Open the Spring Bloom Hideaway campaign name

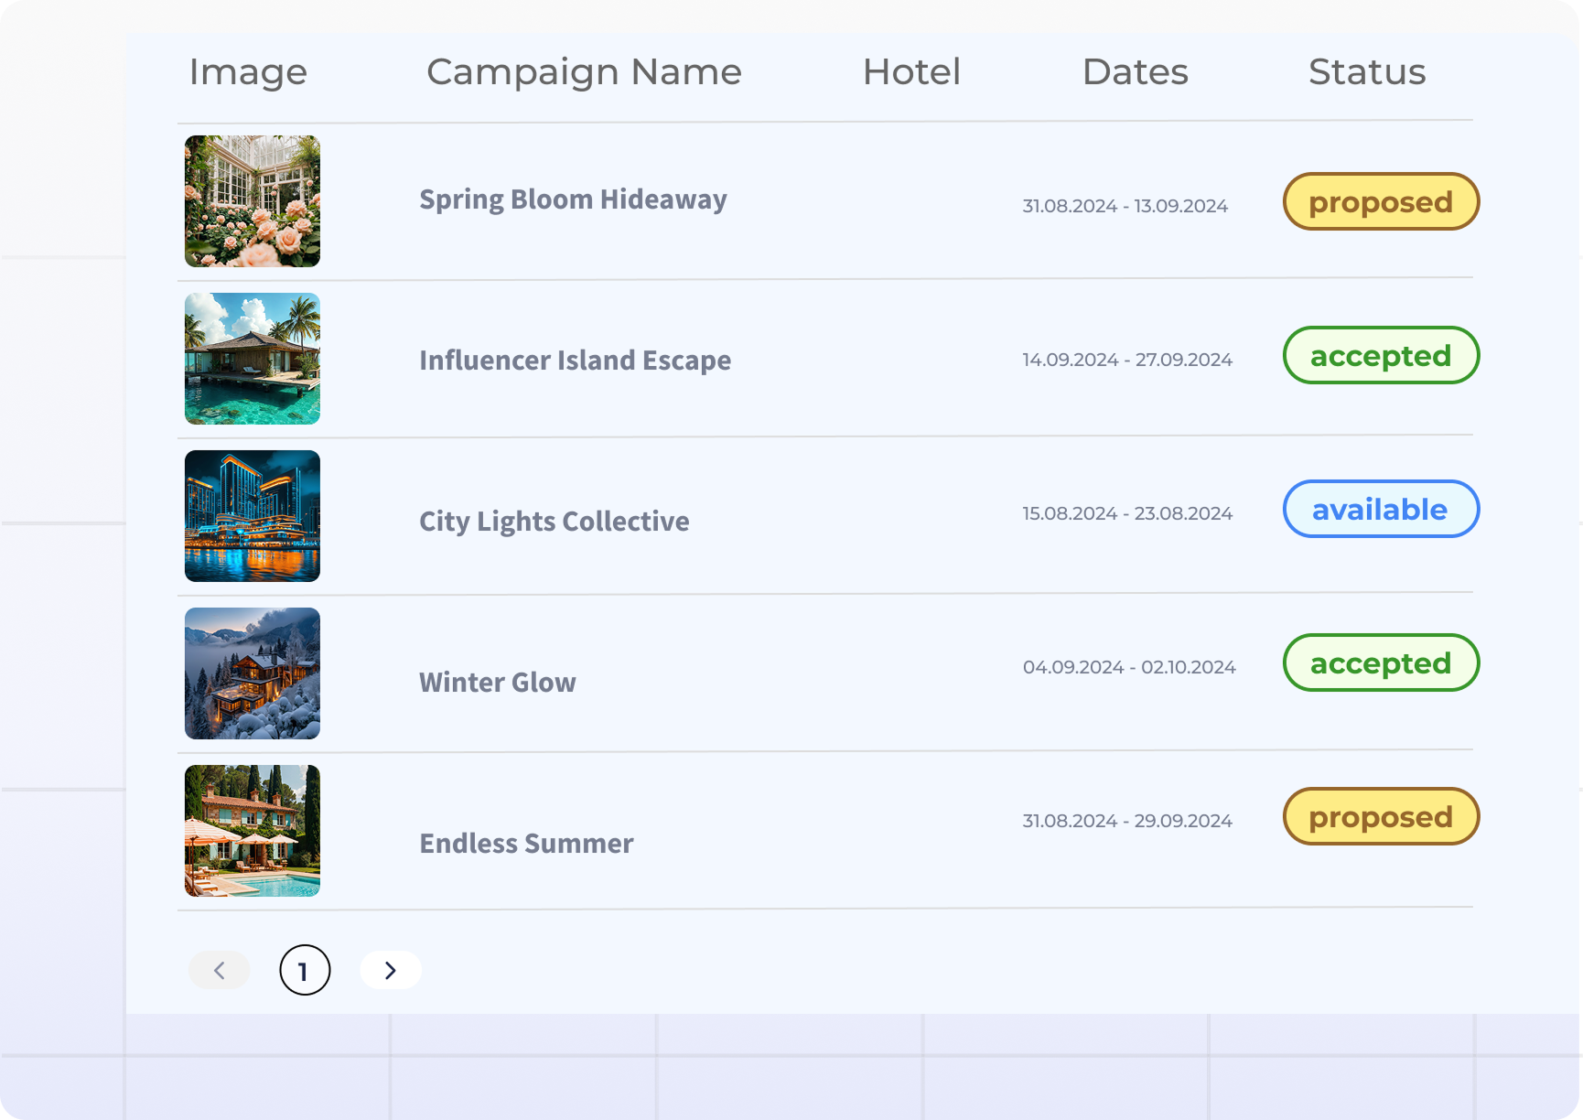tap(573, 199)
